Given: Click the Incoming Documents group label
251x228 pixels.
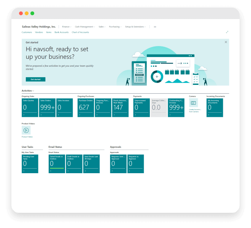Looking at the screenshot, I should 216,96.
